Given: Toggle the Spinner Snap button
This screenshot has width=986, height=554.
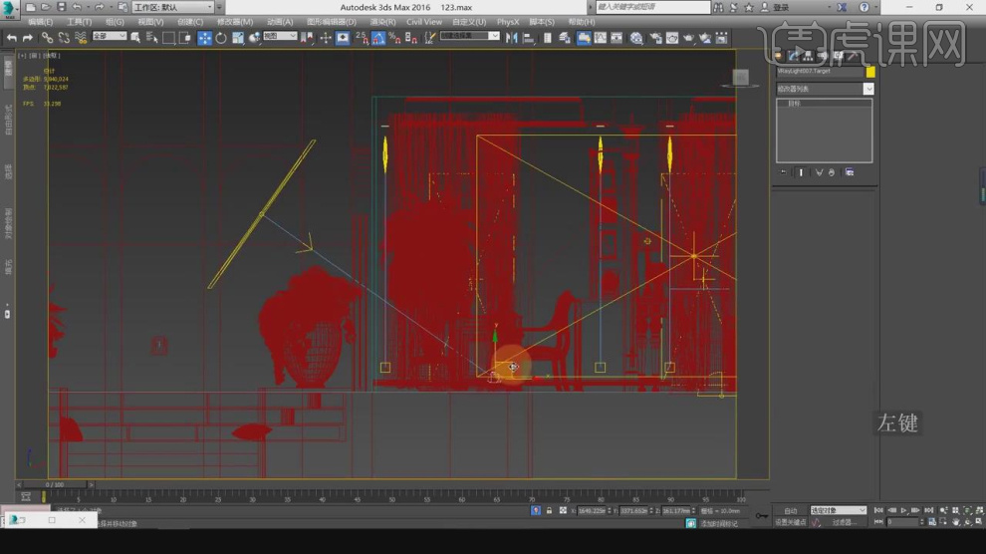Looking at the screenshot, I should tap(410, 38).
